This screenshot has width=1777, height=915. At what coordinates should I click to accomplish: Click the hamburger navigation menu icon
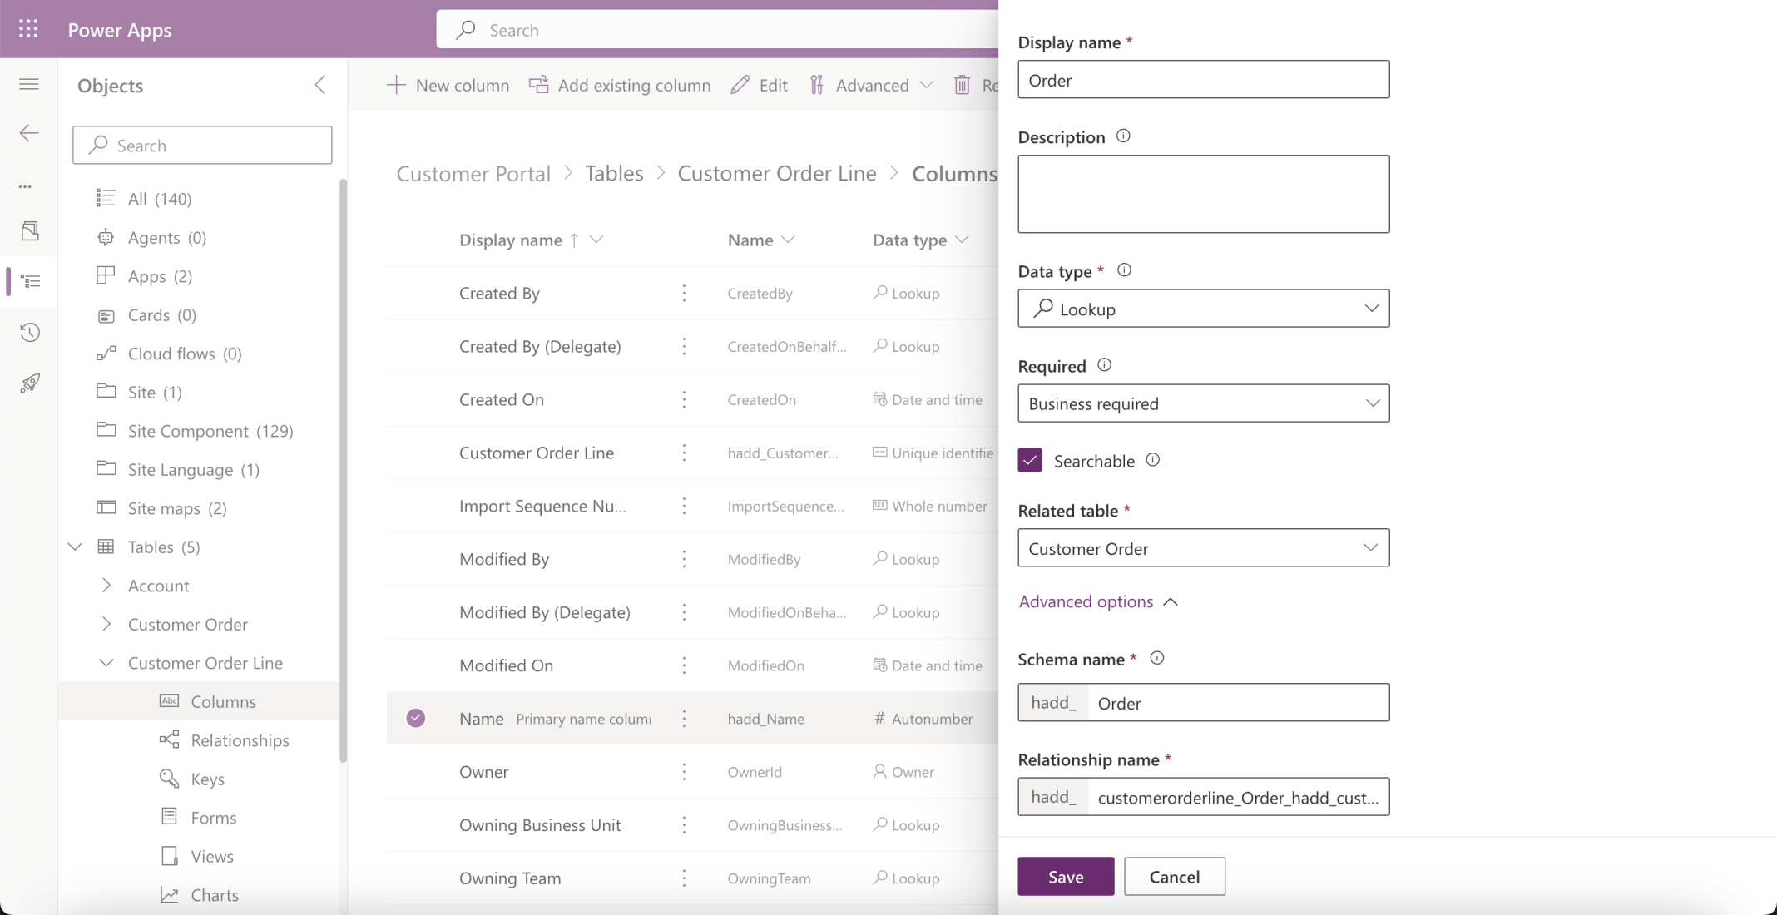(x=29, y=84)
